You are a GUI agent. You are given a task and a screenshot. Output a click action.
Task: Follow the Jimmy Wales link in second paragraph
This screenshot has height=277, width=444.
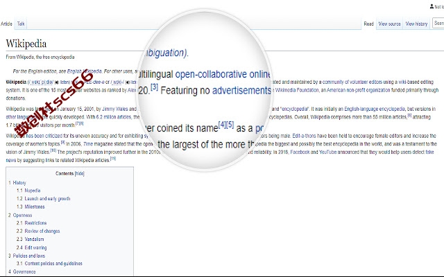click(x=115, y=109)
